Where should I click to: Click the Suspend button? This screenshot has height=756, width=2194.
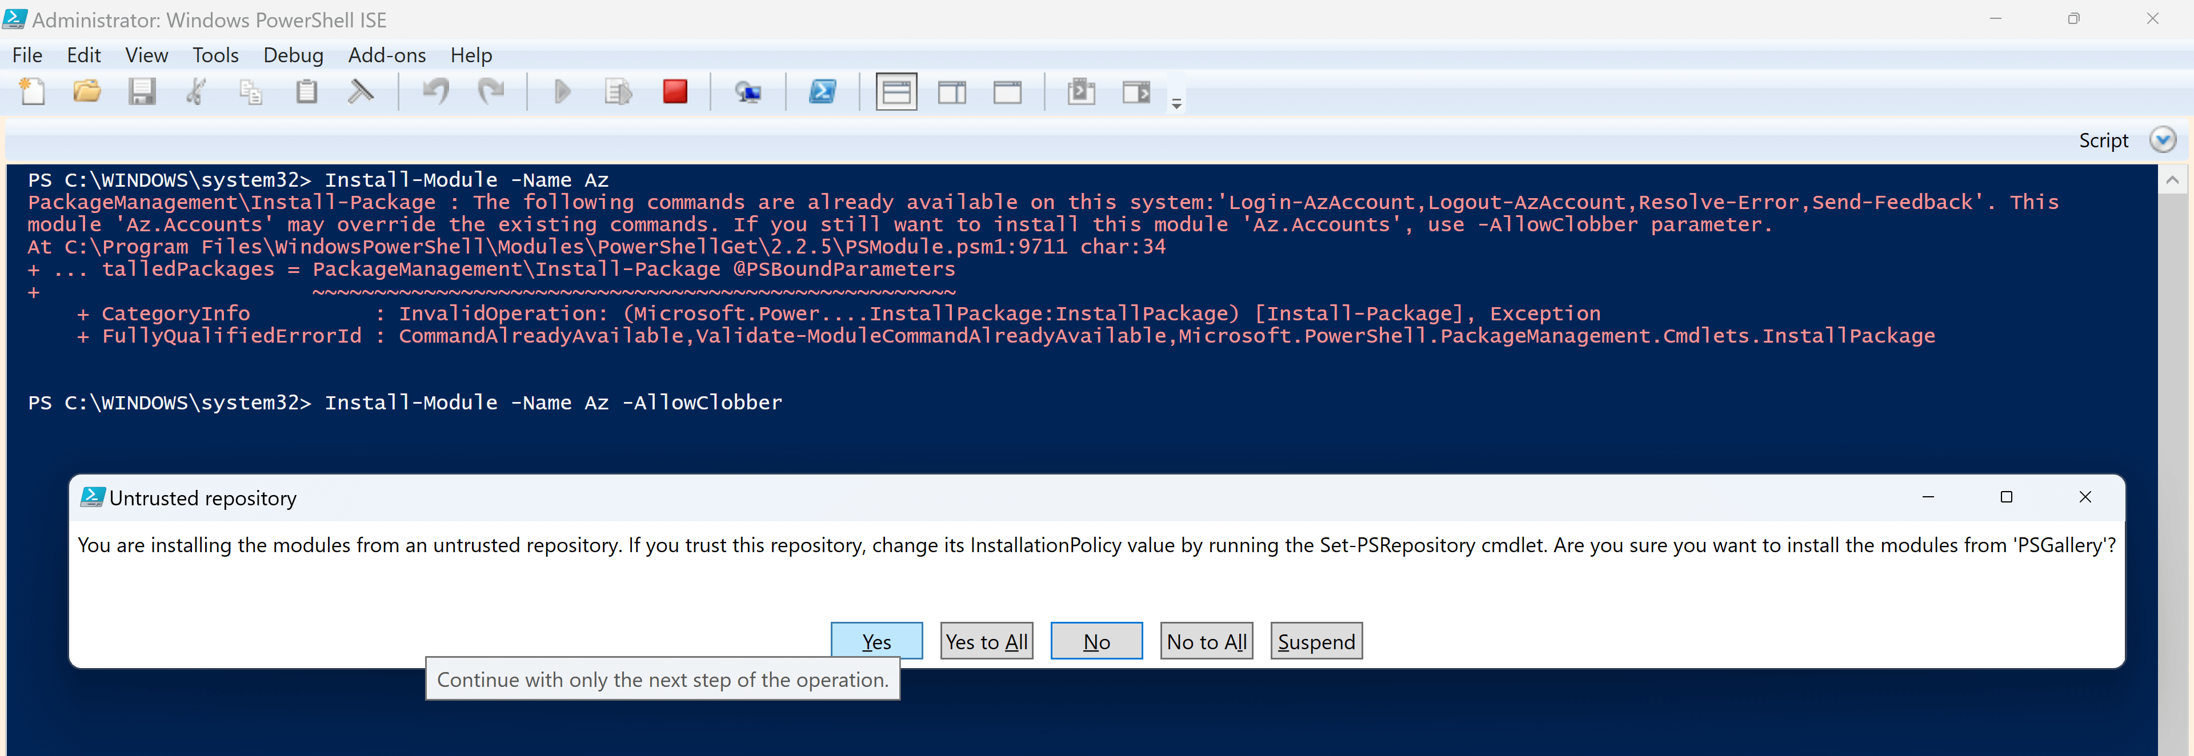pyautogui.click(x=1316, y=641)
